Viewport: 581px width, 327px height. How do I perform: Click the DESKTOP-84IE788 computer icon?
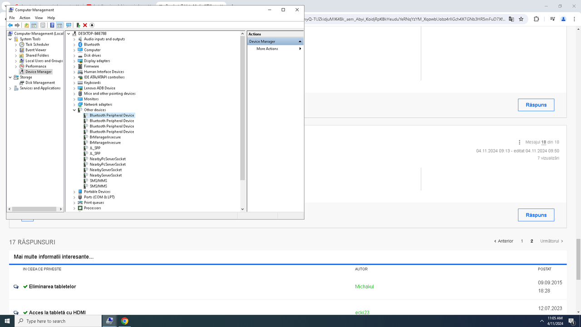click(74, 34)
